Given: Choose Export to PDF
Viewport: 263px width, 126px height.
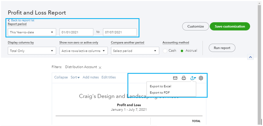Looking at the screenshot, I should (160, 93).
